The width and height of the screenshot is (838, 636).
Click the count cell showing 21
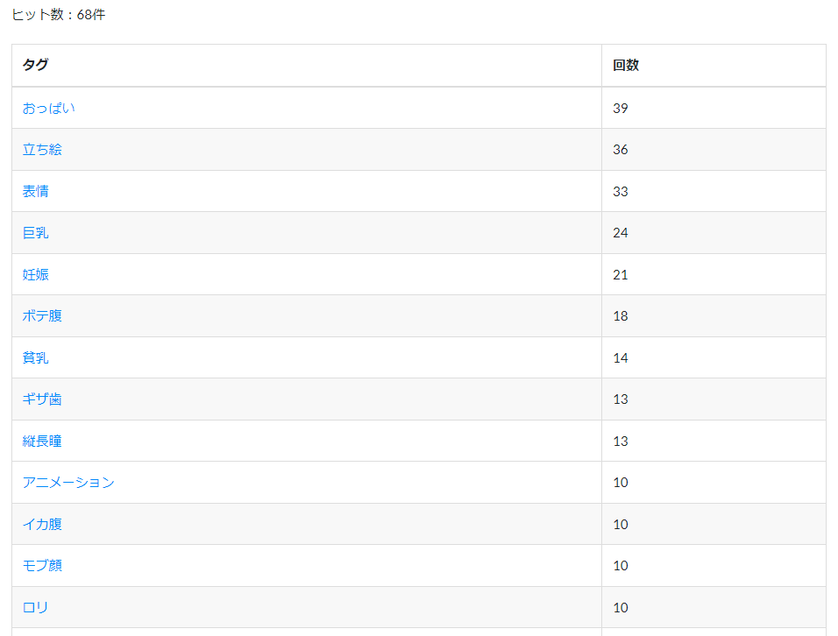coord(714,274)
